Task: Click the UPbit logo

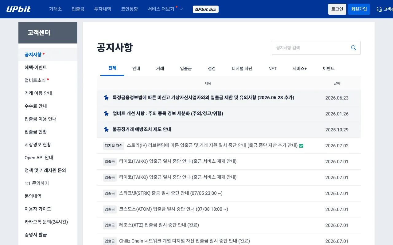Action: coord(18,9)
